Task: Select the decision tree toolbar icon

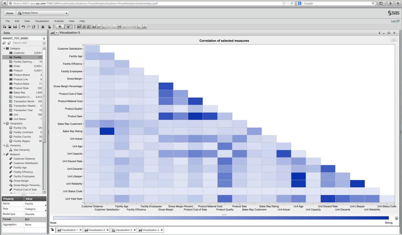Action: tap(144, 27)
